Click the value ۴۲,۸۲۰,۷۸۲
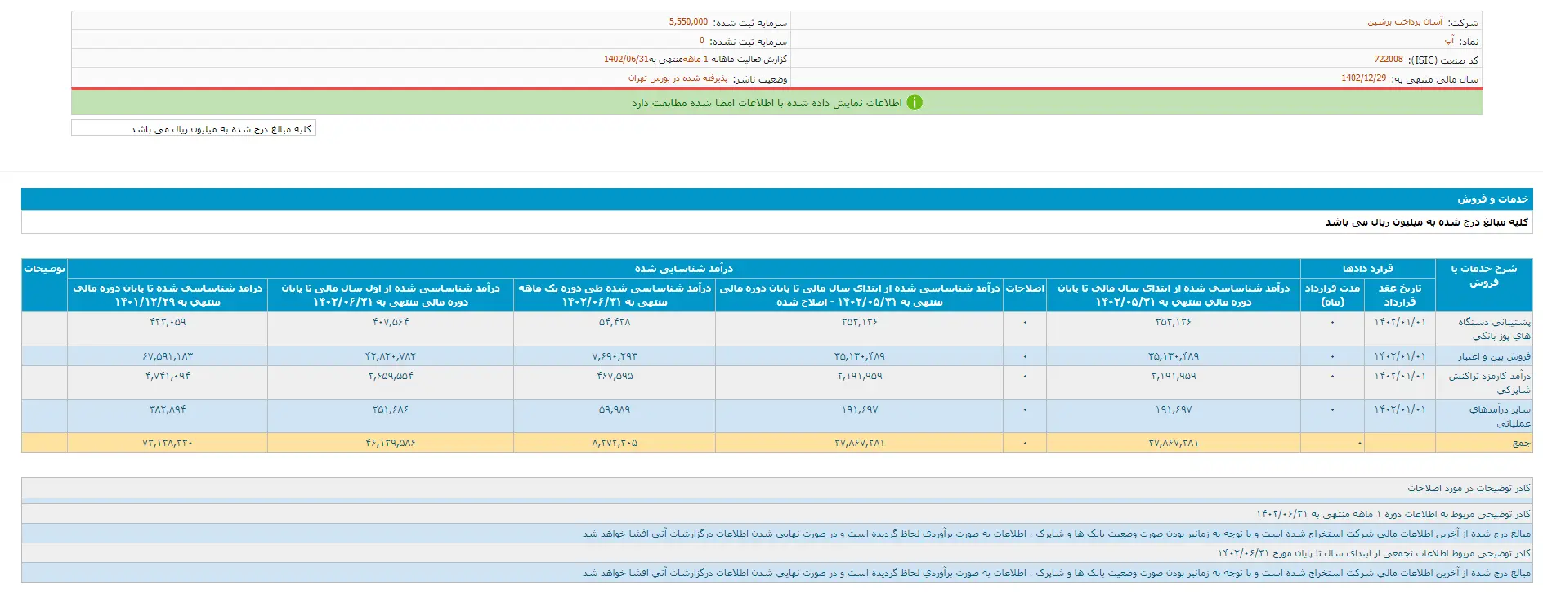Viewport: 1543px width, 594px height. (x=391, y=356)
